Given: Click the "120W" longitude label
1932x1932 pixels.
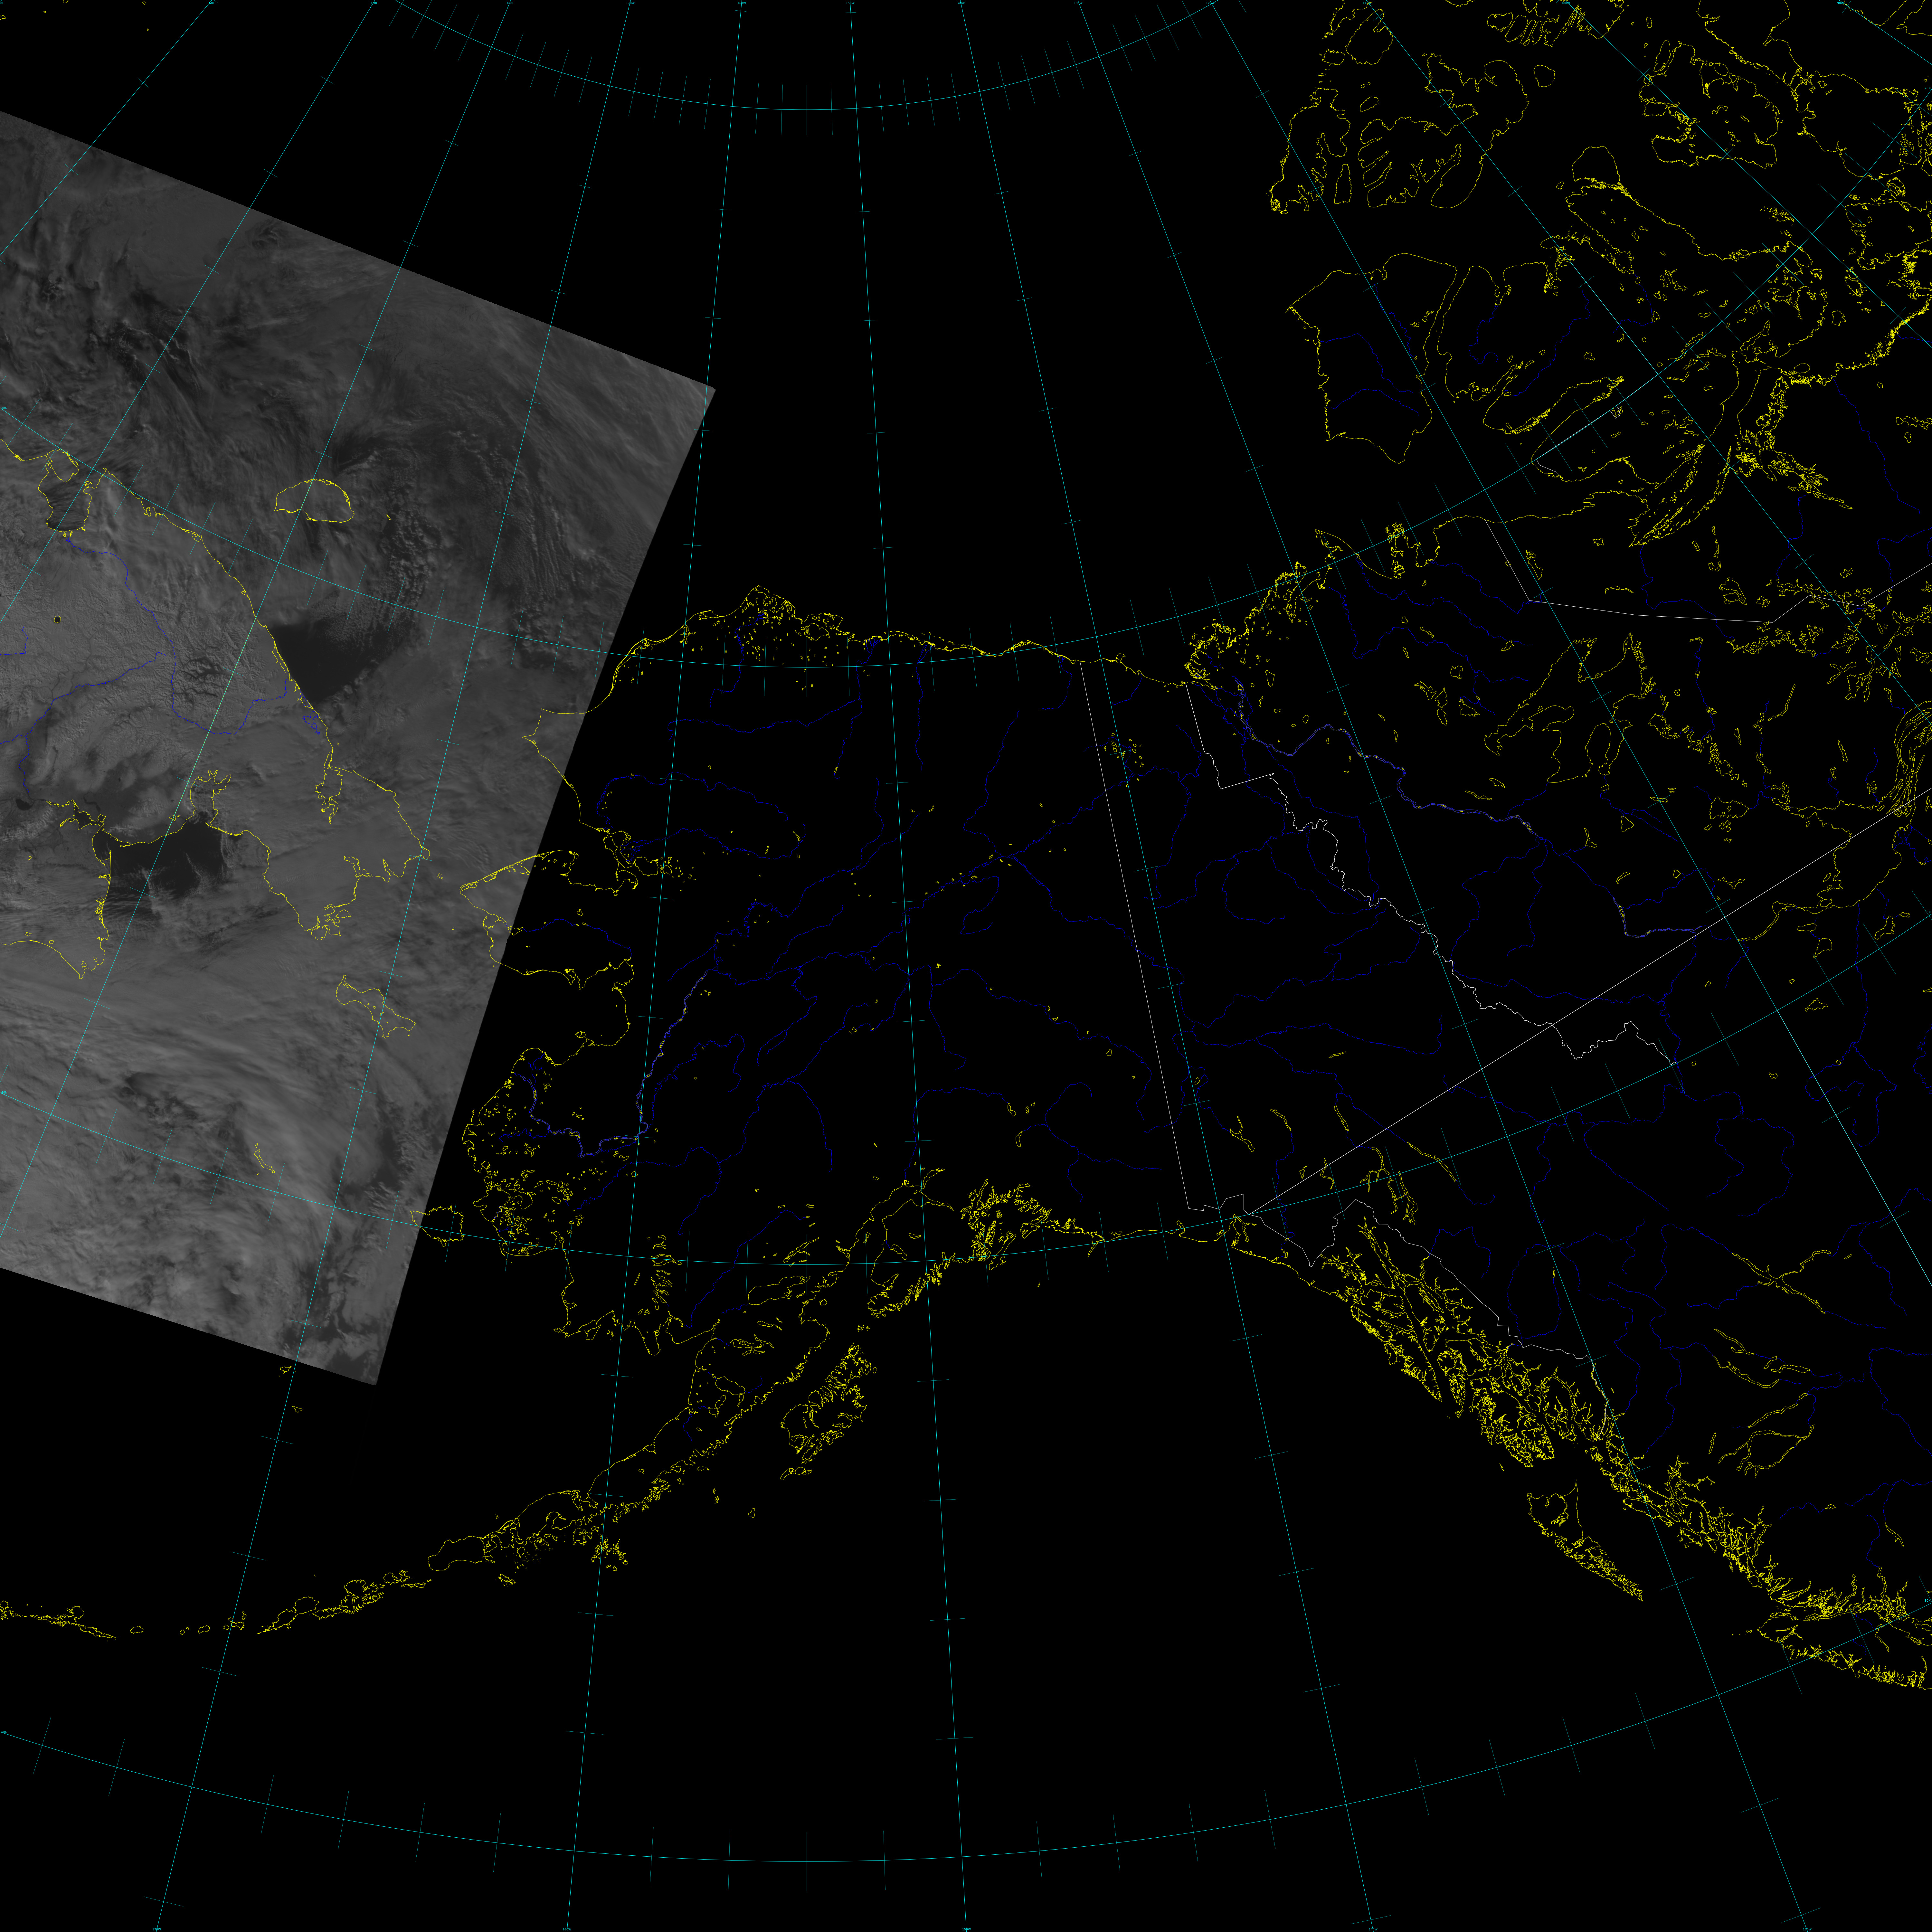Looking at the screenshot, I should tap(1210, 3).
